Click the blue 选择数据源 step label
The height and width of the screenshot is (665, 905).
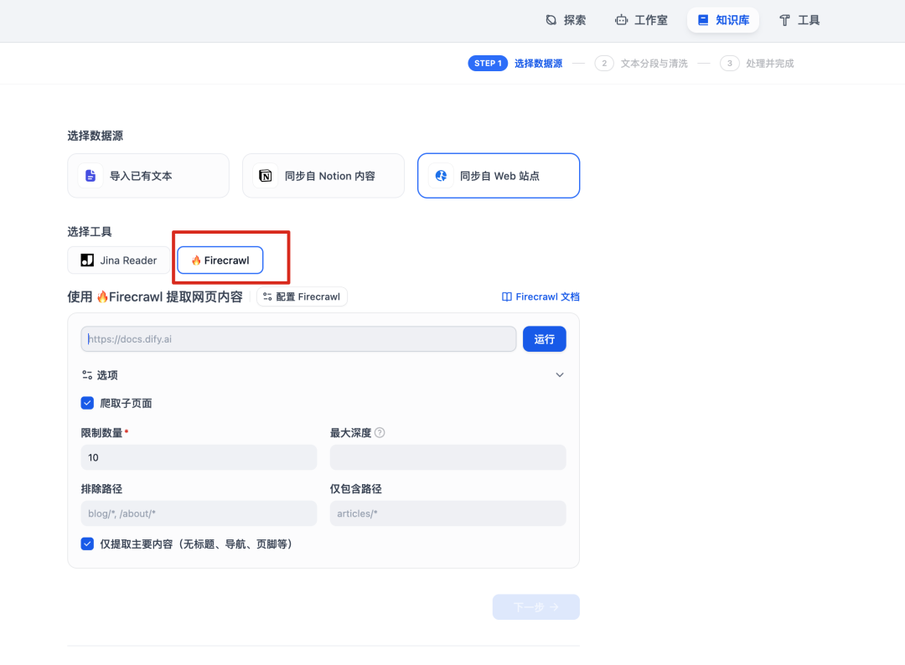coord(539,64)
